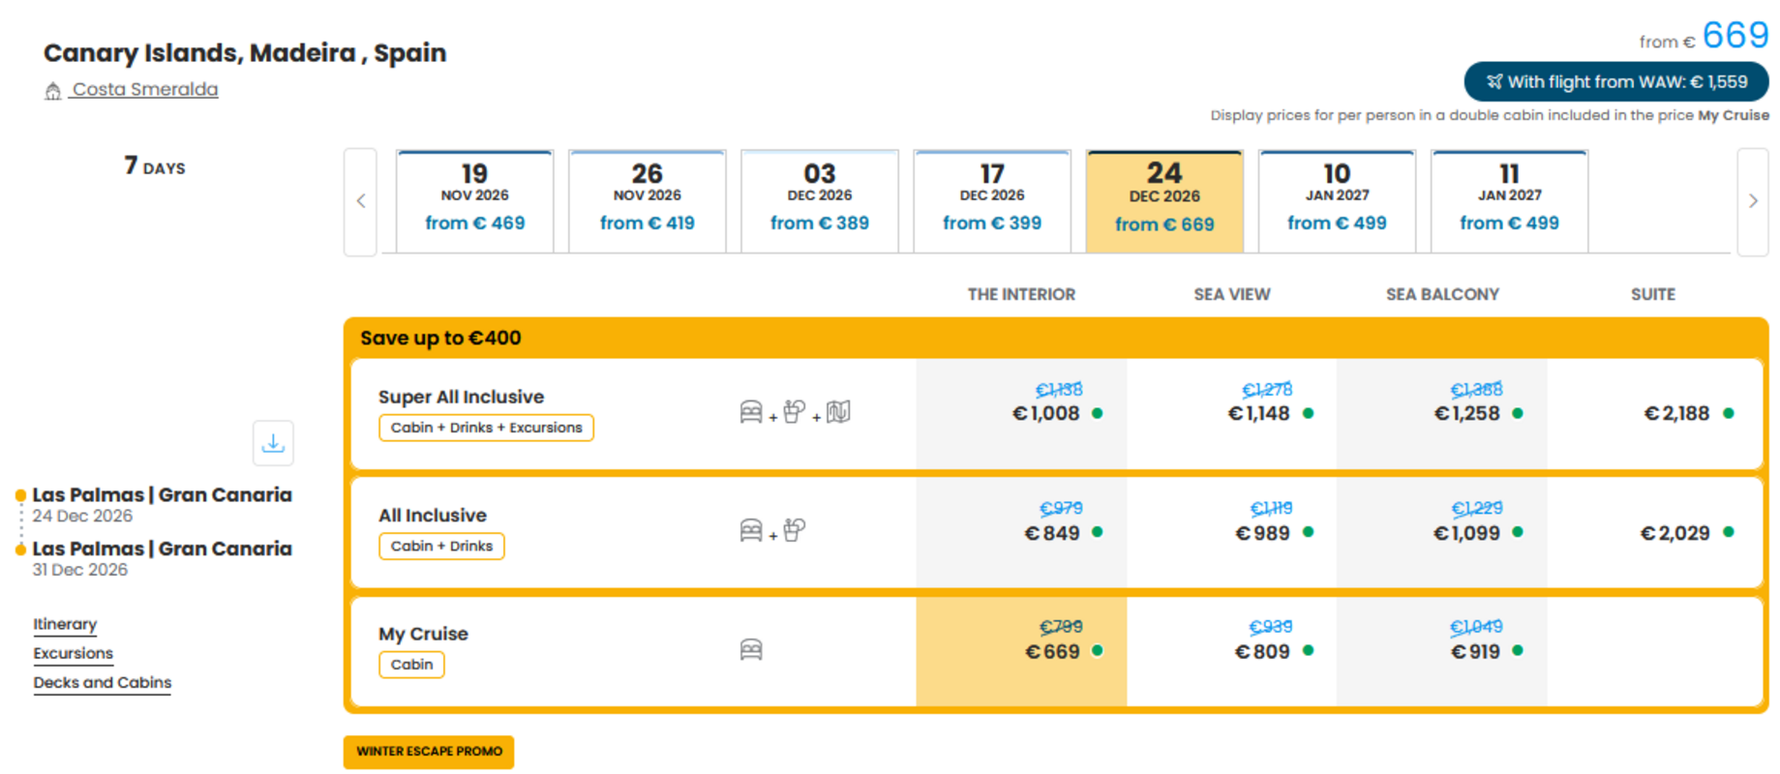Open the Decks and Cabins link
Screen dimensions: 1780x774
point(103,682)
